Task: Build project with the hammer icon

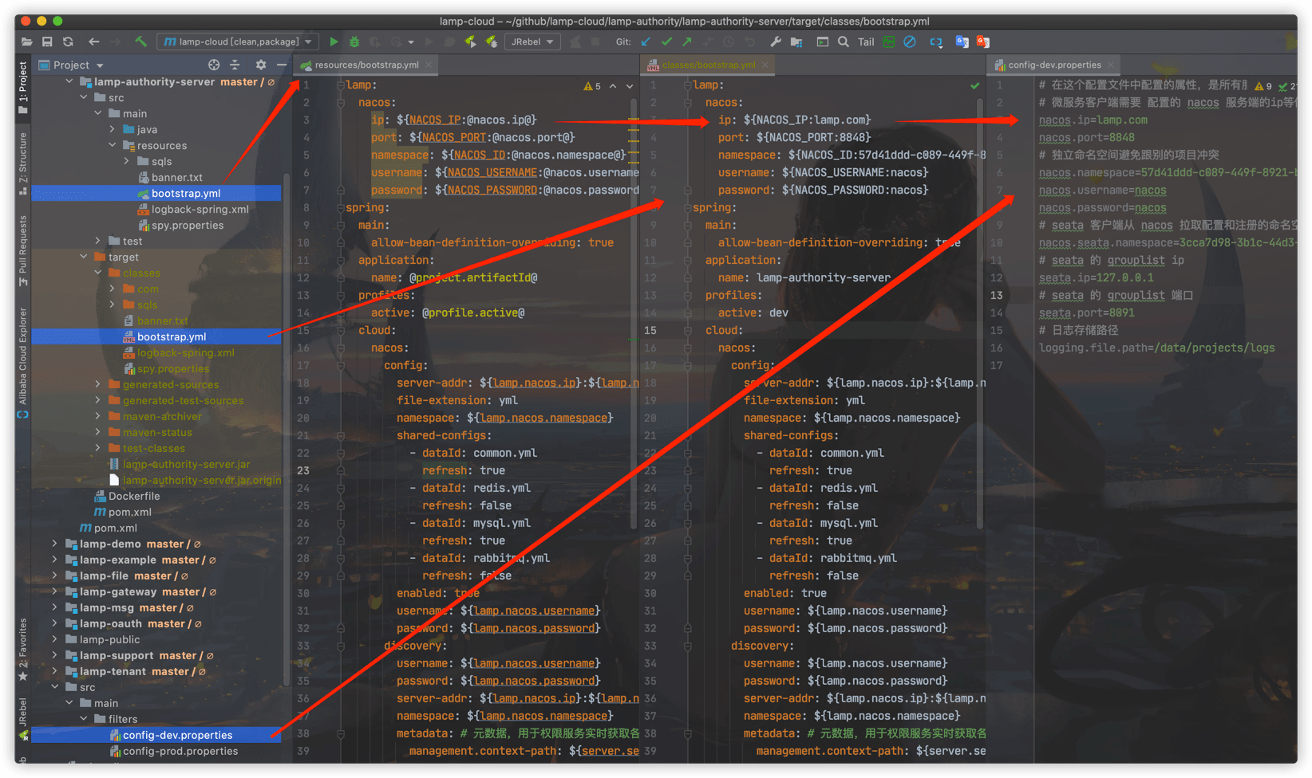Action: 141,41
